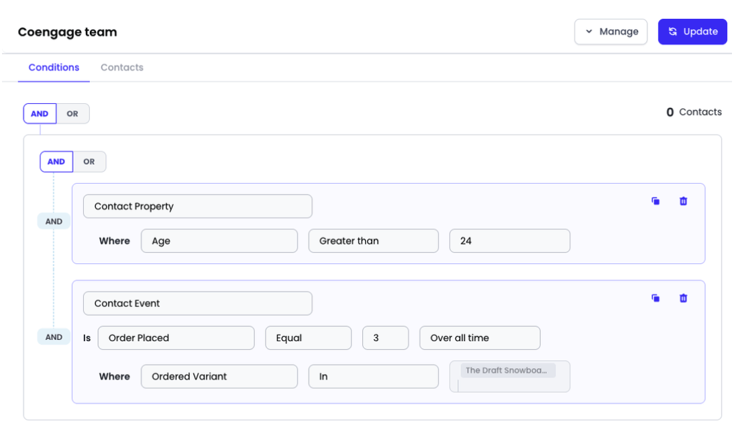Viewport: 734px width, 425px height.
Task: Change the Over all time period
Action: pyautogui.click(x=479, y=338)
